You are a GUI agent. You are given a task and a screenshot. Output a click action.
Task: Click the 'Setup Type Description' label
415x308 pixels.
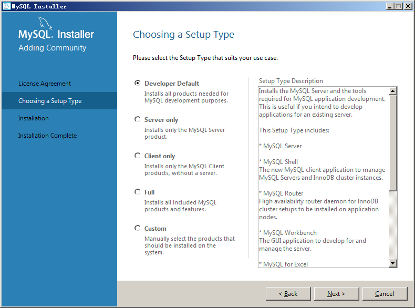pos(291,81)
